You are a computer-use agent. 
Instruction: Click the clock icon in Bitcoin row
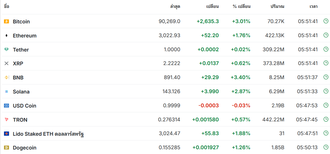point(326,21)
